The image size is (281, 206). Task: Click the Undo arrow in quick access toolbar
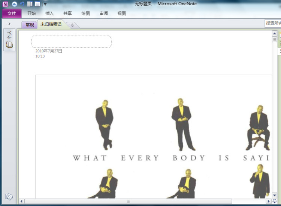22,4
